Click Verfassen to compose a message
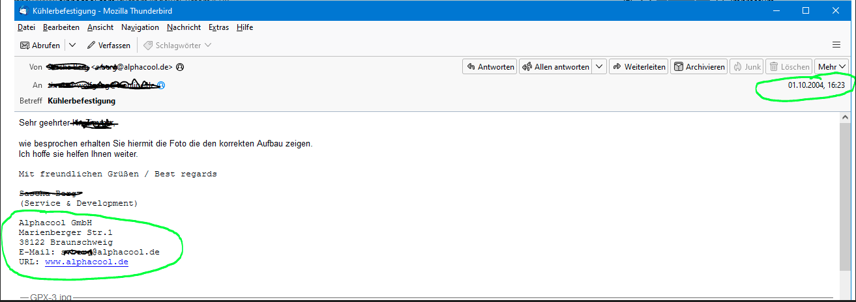 pos(109,46)
